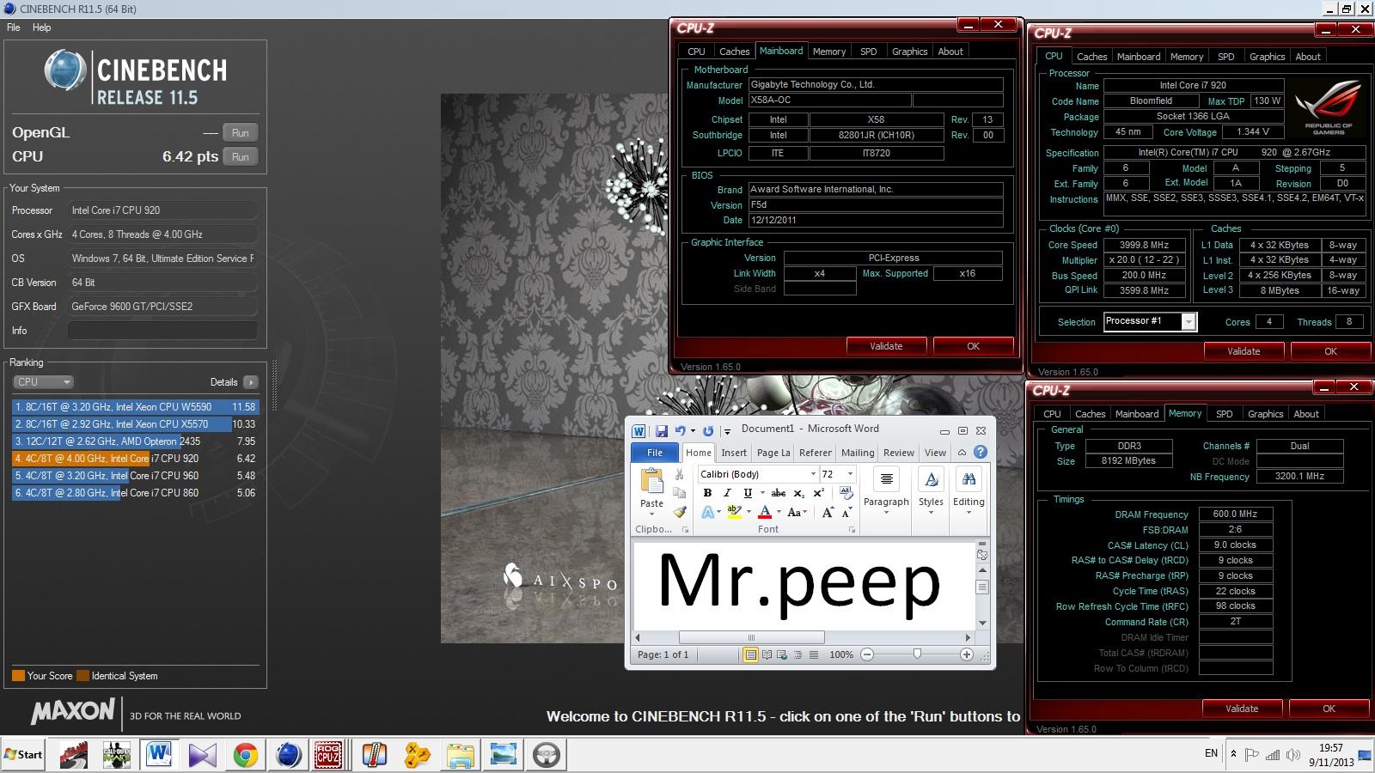The width and height of the screenshot is (1375, 773).
Task: Zoom in with plus button in Word
Action: tap(967, 654)
